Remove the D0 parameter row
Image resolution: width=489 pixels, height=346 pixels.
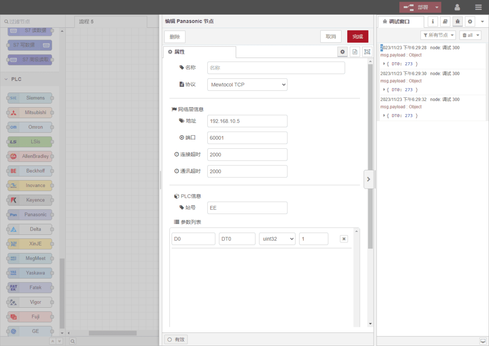[x=344, y=239]
